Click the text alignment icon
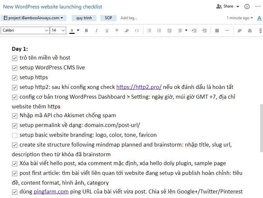This screenshot has height=198, width=263. (x=180, y=31)
